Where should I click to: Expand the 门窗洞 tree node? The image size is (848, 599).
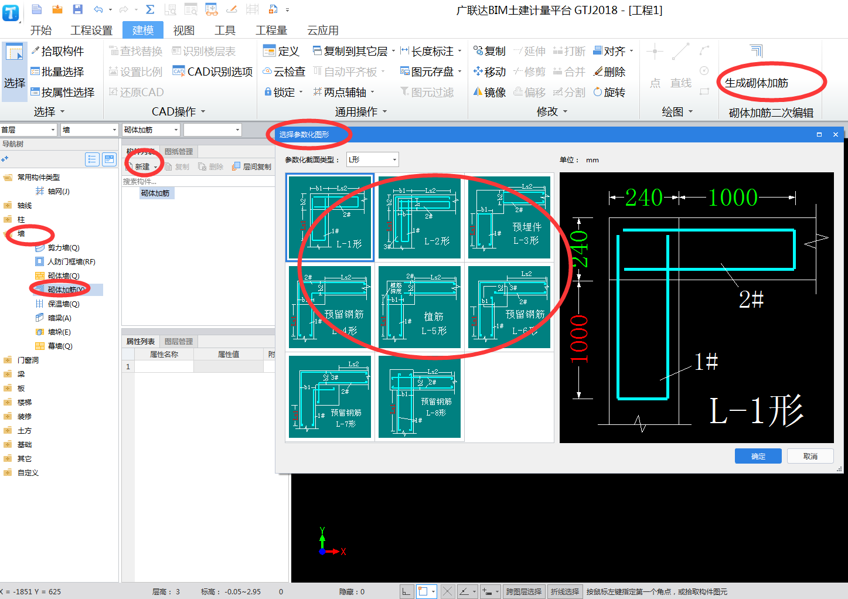click(7, 360)
